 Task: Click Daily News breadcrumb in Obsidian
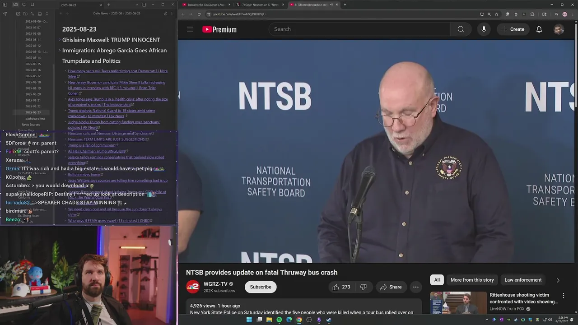(100, 14)
